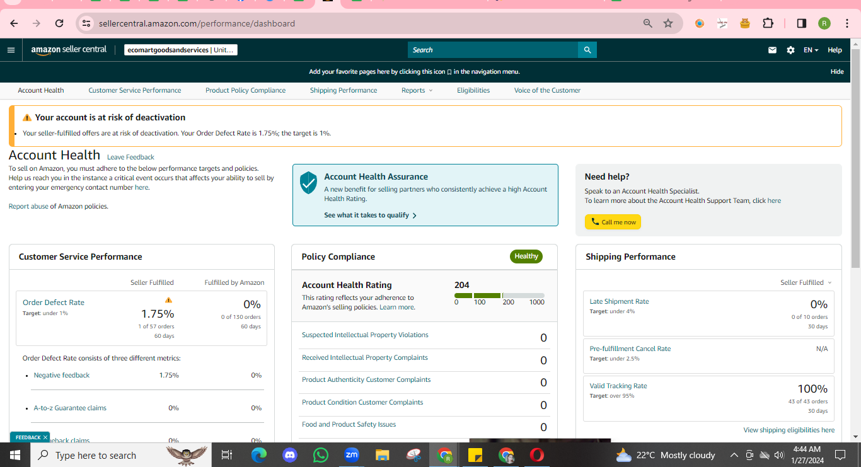The width and height of the screenshot is (861, 467).
Task: Open WhatsApp from the taskbar
Action: 321,455
